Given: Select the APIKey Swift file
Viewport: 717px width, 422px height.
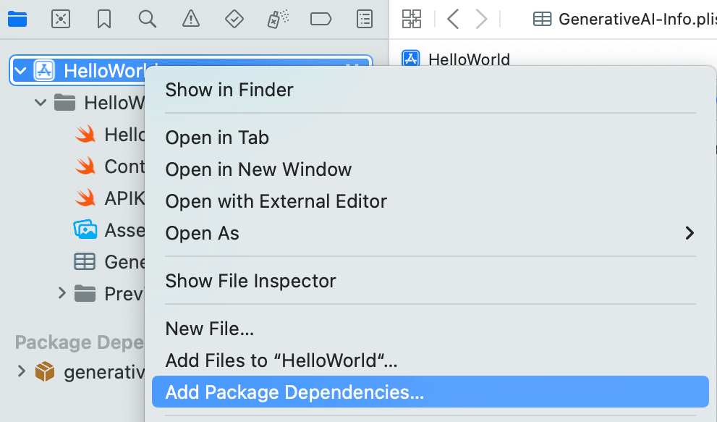Looking at the screenshot, I should [110, 198].
